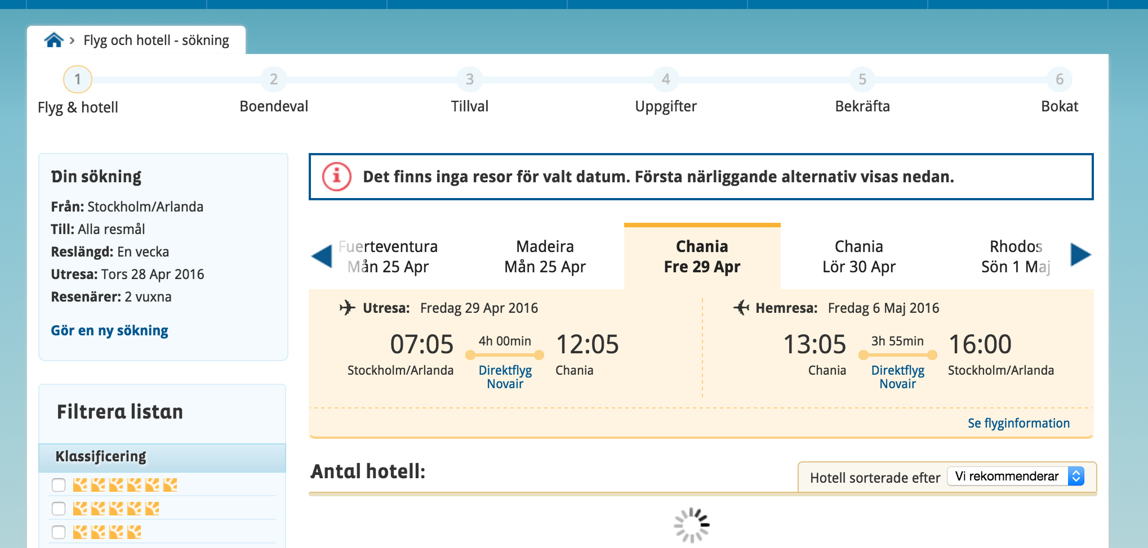
Task: Open Se flyginformation link
Action: [x=1018, y=423]
